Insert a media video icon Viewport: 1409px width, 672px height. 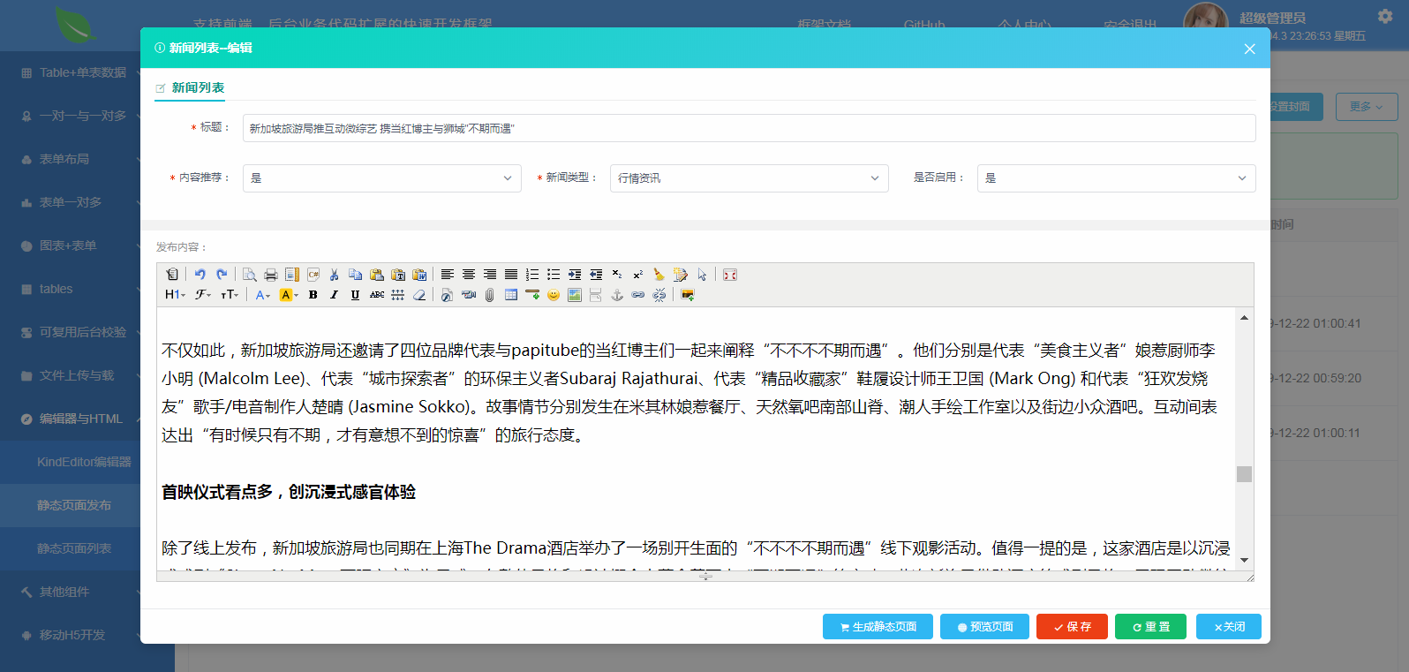pyautogui.click(x=469, y=295)
